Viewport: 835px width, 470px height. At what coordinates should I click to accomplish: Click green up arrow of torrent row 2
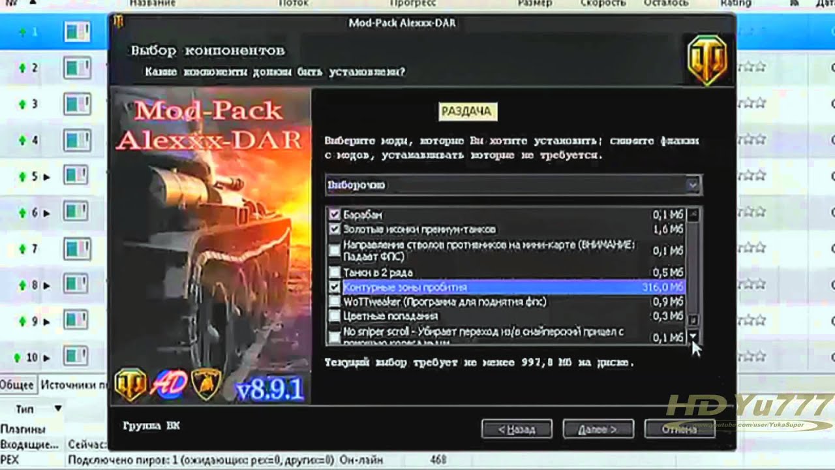[22, 68]
